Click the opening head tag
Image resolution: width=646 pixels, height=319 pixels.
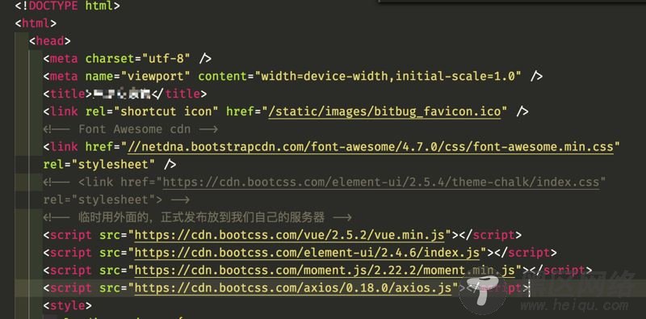click(50, 41)
